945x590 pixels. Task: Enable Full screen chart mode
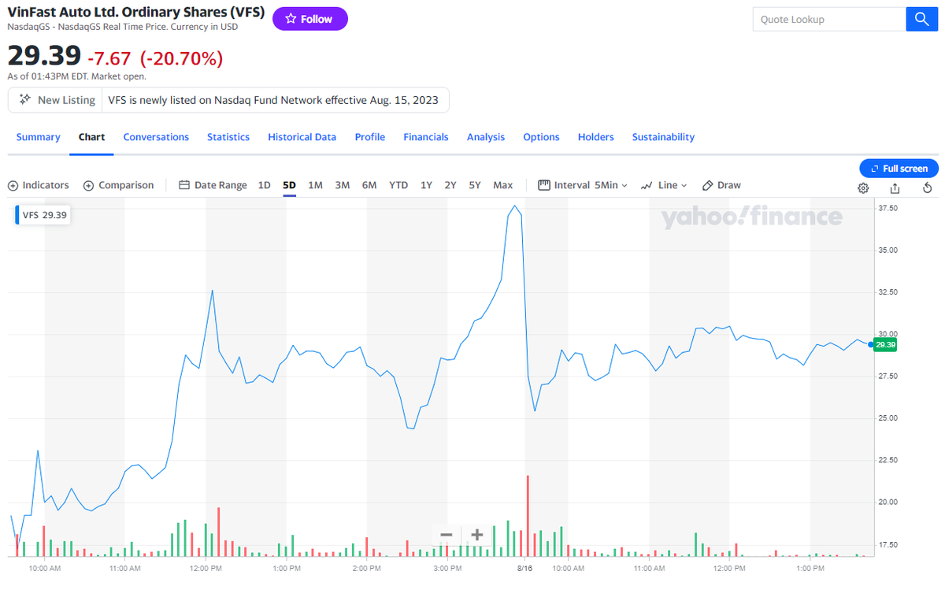click(899, 168)
